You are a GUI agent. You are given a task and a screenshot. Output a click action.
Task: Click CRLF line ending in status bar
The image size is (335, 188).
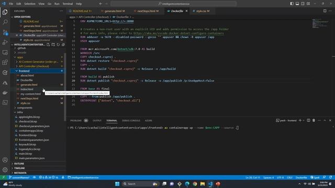[289, 178]
